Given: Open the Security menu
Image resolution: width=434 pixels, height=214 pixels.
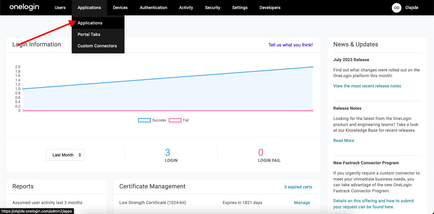Looking at the screenshot, I should [x=212, y=8].
